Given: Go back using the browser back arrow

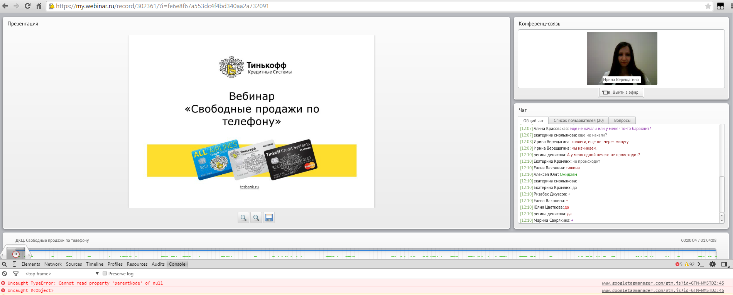Looking at the screenshot, I should pos(5,6).
